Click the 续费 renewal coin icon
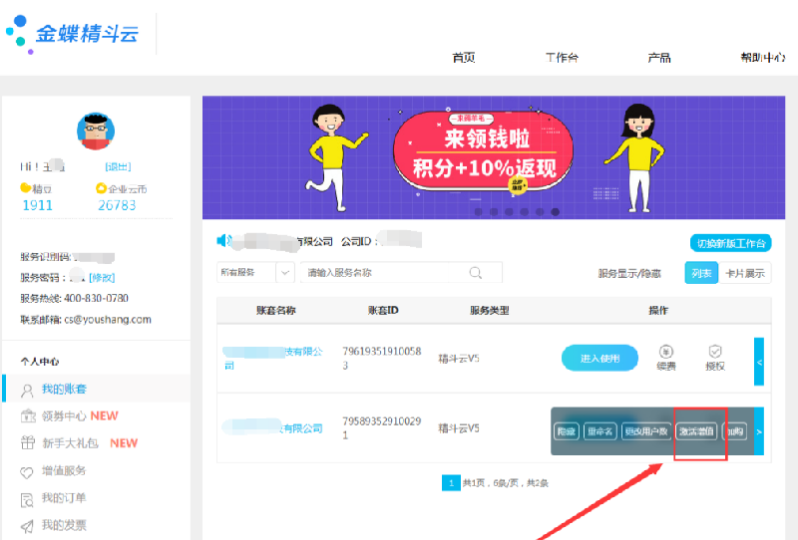 pyautogui.click(x=666, y=352)
